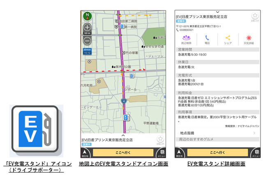Tap the 天気詳細 weather detail icon
The image size is (263, 178).
[x=249, y=39]
